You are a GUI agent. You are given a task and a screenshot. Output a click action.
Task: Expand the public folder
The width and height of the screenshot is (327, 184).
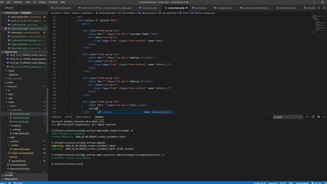(10, 83)
